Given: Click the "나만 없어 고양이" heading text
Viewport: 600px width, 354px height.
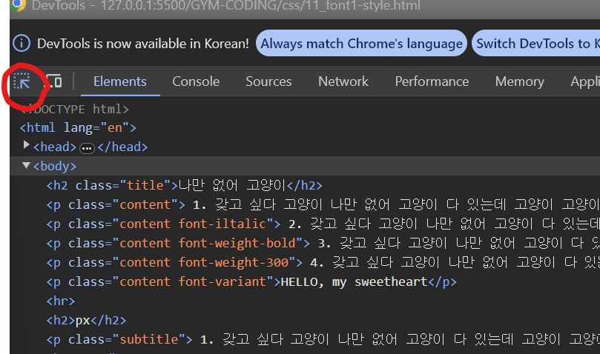Looking at the screenshot, I should click(232, 185).
